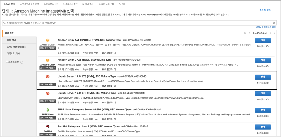Click title Amazon Linux 2 AMI (HVM)
The height and width of the screenshot is (137, 281).
pyautogui.click(x=84, y=59)
